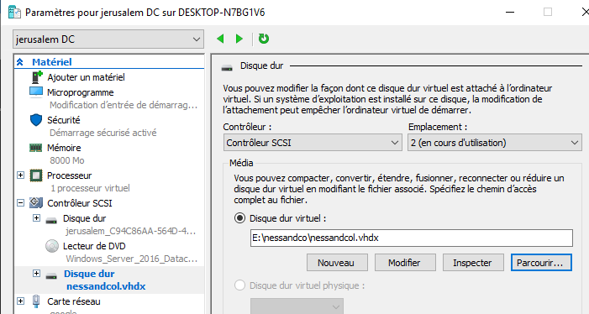Open the Contrôleur SCSI dropdown
This screenshot has width=589, height=314.
tap(313, 143)
